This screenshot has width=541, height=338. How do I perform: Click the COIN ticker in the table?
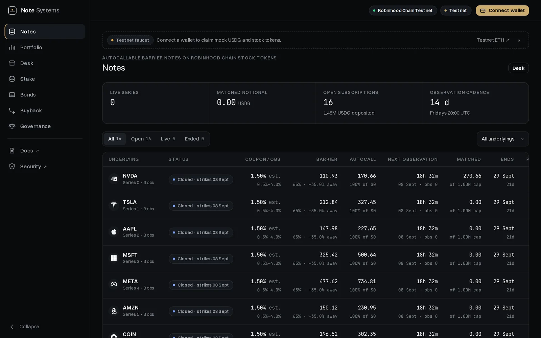coord(130,334)
